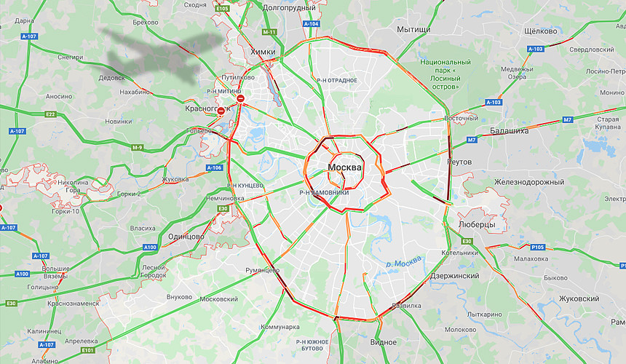The image size is (626, 364).
Task: Click the Лосиный остров national park label
Action: click(445, 74)
